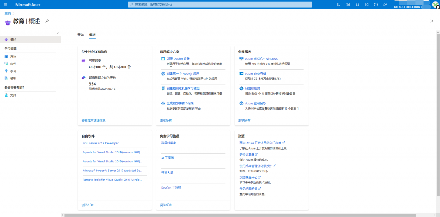Click the Azure 虚拟机 Windows icon

[241, 59]
